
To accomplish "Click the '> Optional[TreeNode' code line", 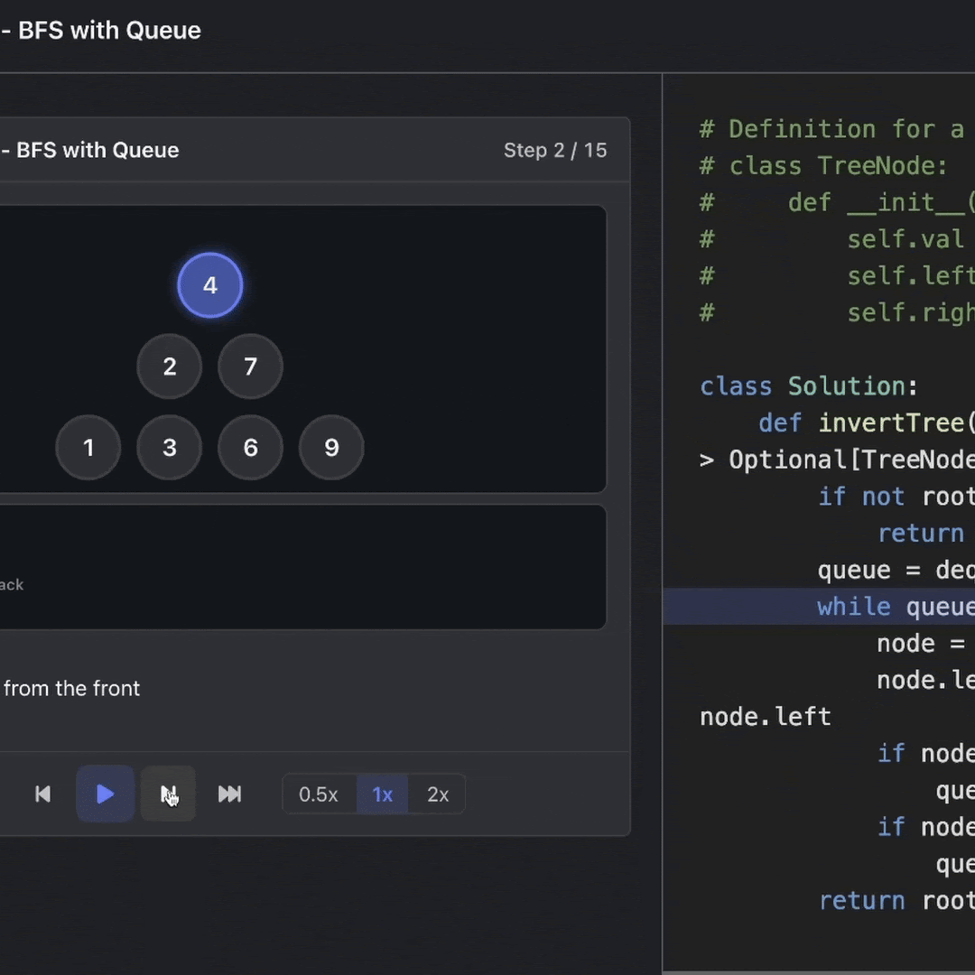I will [x=837, y=460].
